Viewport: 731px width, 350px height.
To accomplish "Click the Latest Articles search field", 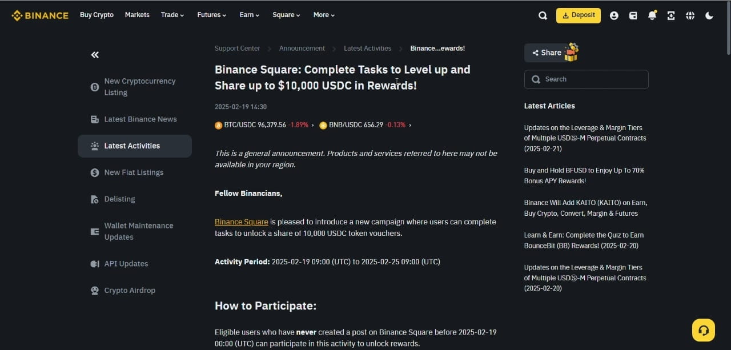I will (x=586, y=79).
